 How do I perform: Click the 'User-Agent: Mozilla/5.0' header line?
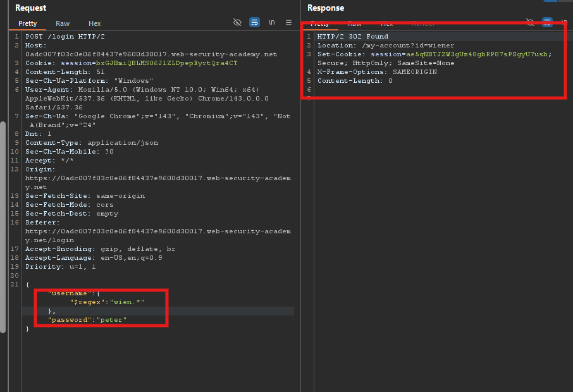(x=142, y=90)
